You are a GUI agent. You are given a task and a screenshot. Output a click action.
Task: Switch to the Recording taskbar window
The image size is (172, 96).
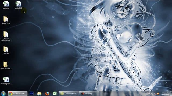[89, 94]
